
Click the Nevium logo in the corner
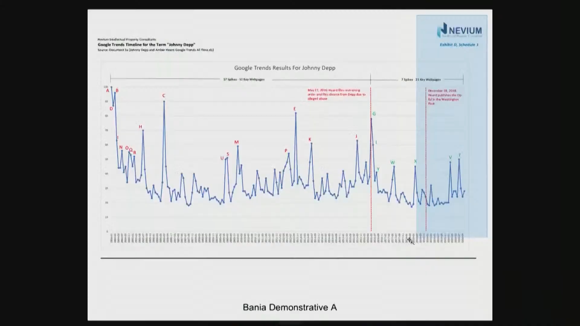pos(459,30)
